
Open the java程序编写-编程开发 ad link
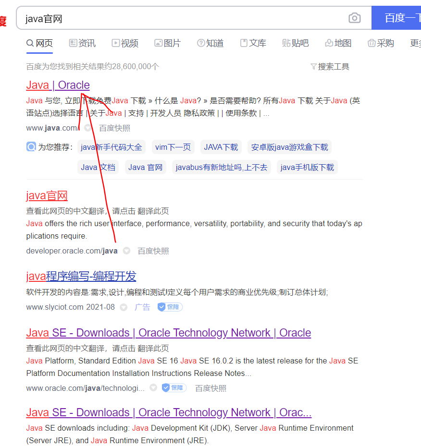81,276
